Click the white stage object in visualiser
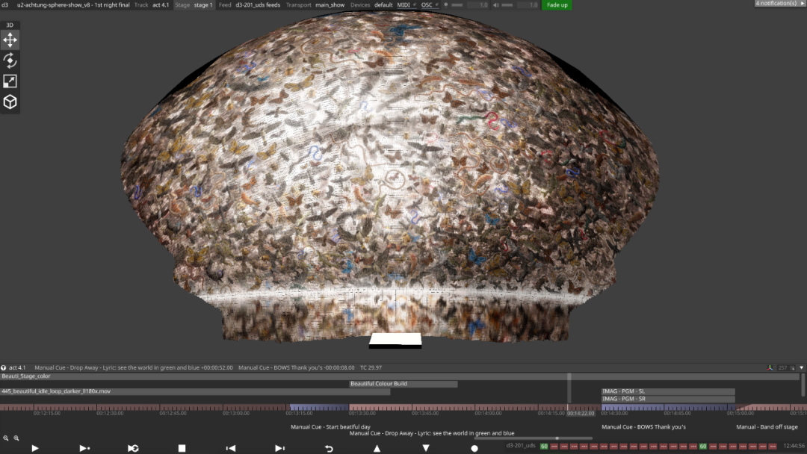The image size is (807, 454). point(396,339)
